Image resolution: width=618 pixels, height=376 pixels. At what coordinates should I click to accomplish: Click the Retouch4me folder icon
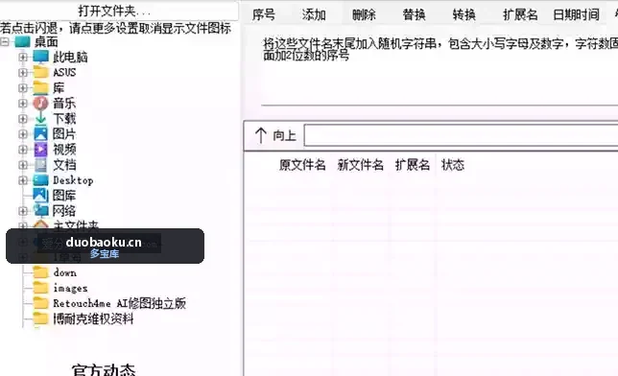click(x=40, y=303)
